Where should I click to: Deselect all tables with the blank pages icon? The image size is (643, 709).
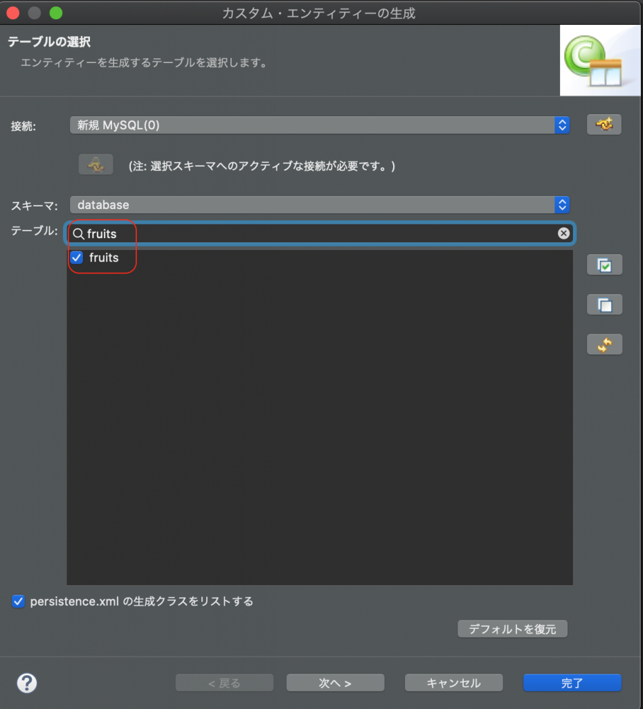pos(604,304)
